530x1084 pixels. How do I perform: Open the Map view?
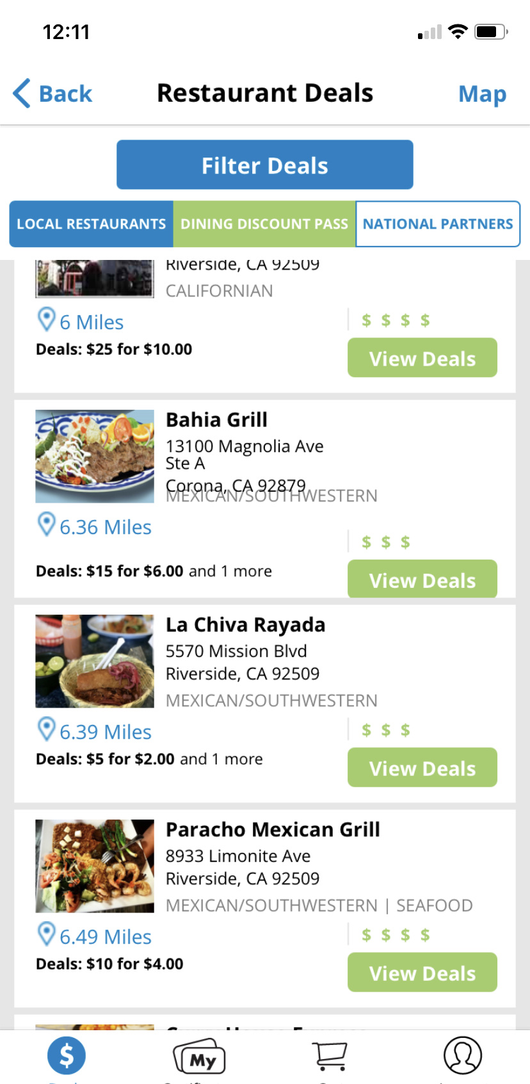point(482,94)
